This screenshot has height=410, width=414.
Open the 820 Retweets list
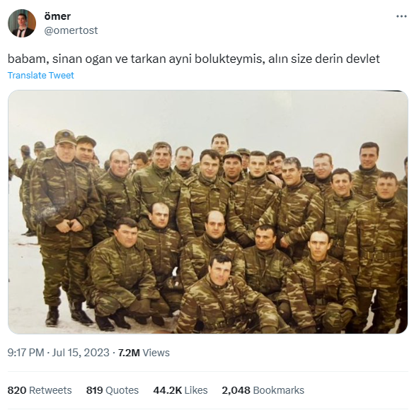40,390
